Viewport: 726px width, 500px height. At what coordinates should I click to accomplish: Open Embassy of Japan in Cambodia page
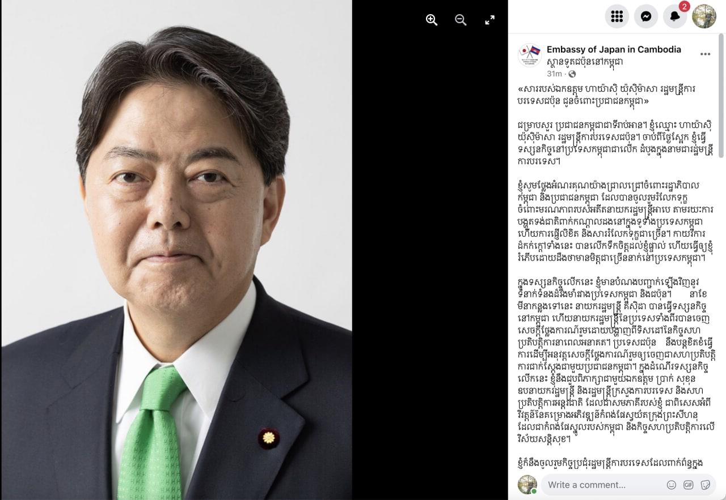click(x=614, y=49)
